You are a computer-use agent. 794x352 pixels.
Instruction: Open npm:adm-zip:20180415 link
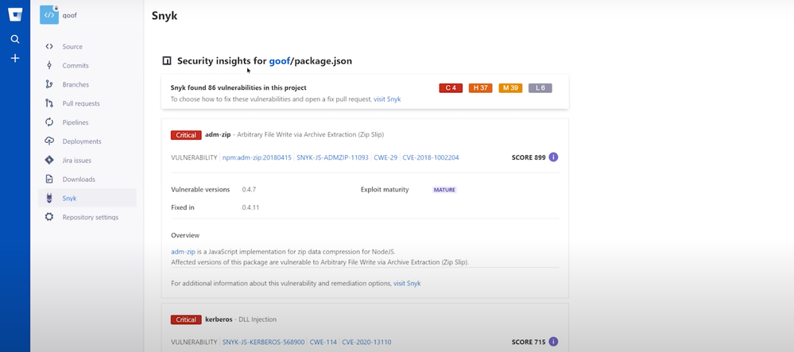257,157
